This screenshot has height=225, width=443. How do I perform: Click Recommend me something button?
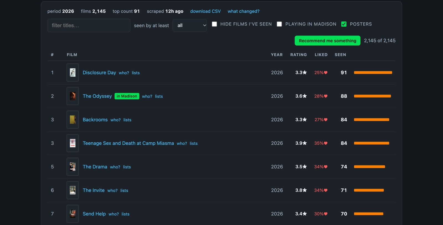tap(328, 41)
